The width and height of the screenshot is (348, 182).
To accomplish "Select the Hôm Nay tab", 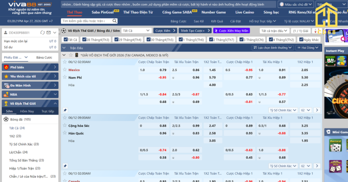I will tap(27, 111).
